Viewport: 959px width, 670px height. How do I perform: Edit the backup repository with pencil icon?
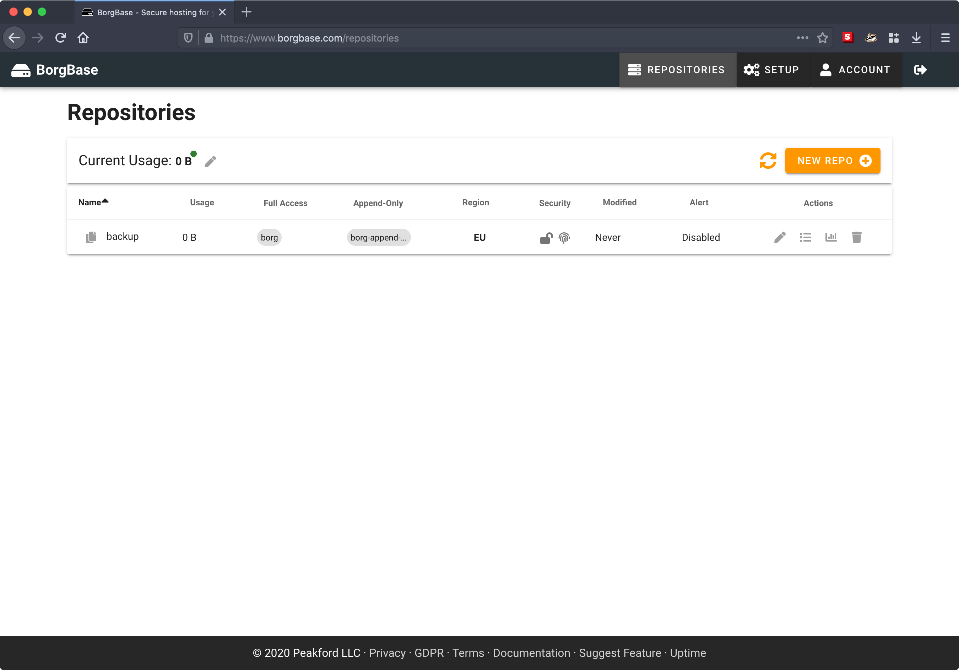pyautogui.click(x=780, y=237)
